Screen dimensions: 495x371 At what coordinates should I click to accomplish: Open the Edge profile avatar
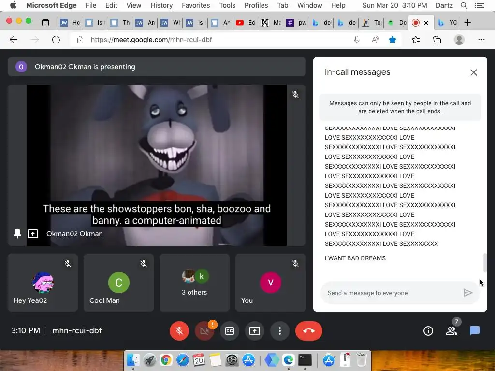pyautogui.click(x=459, y=40)
